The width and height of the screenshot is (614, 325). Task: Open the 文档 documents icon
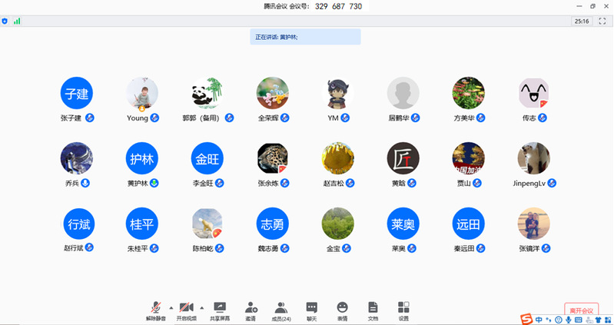(373, 309)
